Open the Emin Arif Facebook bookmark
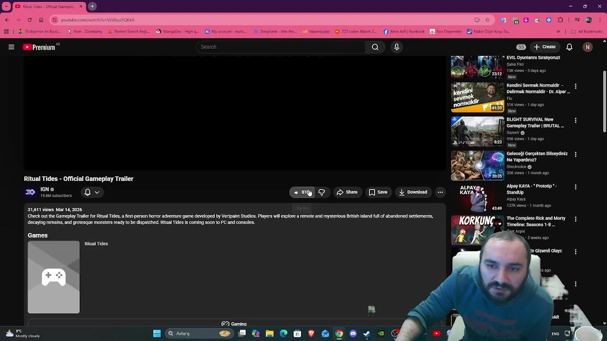Viewport: 607px width, 341px height. click(404, 32)
